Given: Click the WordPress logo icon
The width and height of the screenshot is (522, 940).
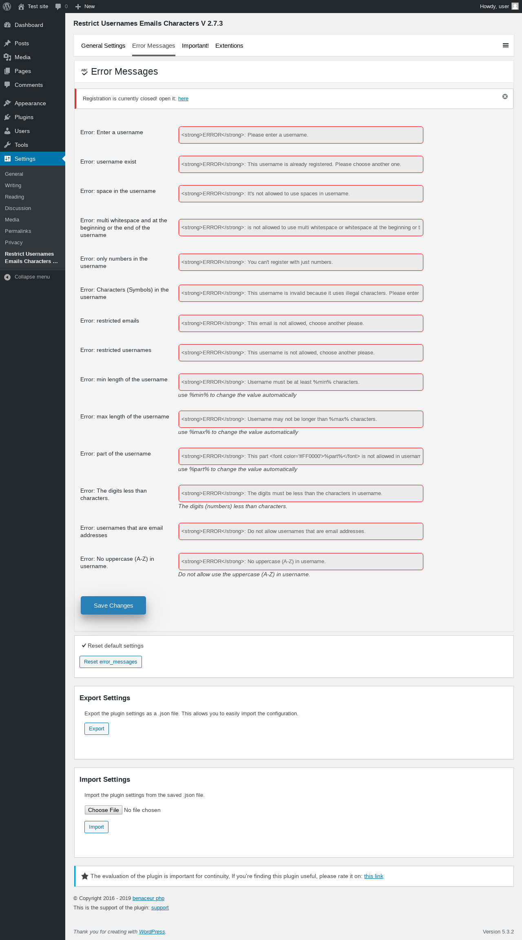Looking at the screenshot, I should (7, 7).
